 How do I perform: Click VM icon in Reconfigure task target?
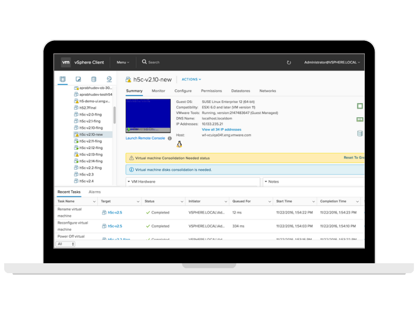(x=104, y=226)
